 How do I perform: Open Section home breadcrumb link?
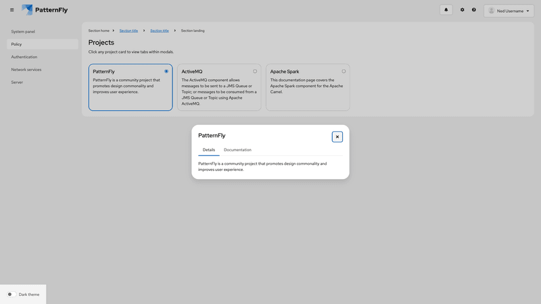[x=99, y=30]
